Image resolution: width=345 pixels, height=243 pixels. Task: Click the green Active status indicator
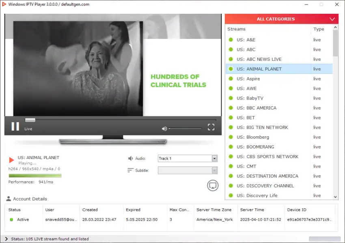click(11, 219)
